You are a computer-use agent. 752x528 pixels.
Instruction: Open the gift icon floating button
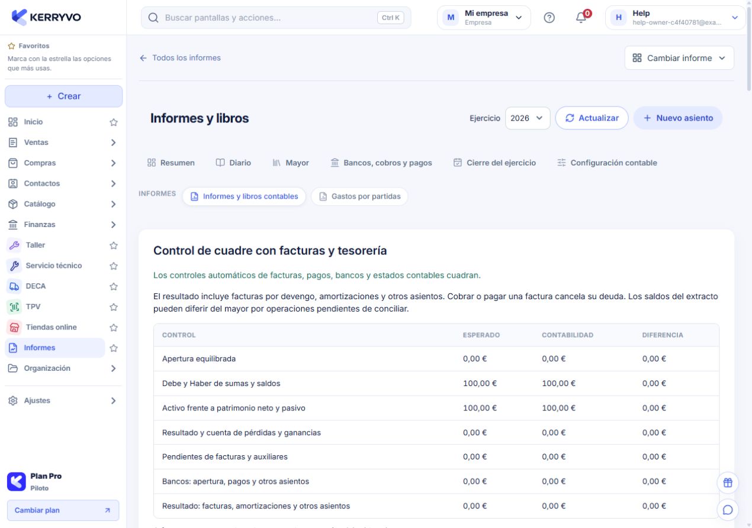[x=728, y=482]
